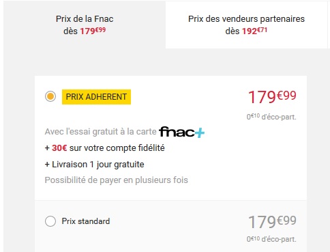Select the Prix Adherent radio button
Viewport: 330px width, 252px height.
[x=50, y=96]
